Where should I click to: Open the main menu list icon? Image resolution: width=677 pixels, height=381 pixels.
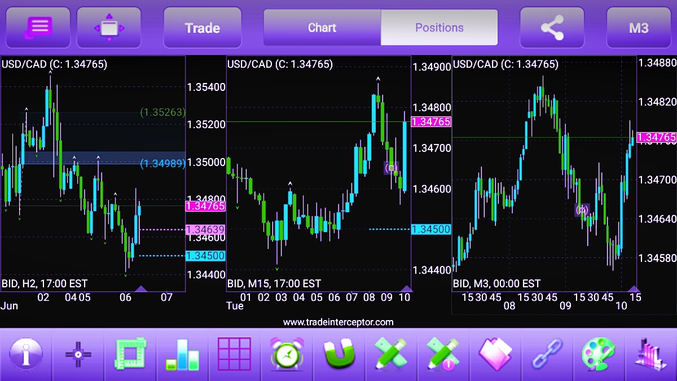click(38, 28)
